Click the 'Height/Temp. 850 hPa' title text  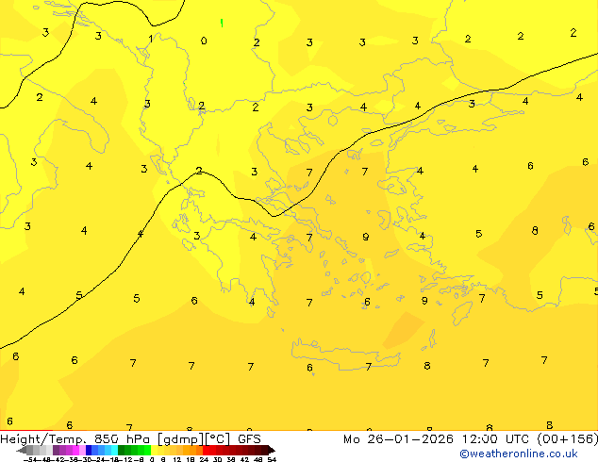(x=75, y=439)
